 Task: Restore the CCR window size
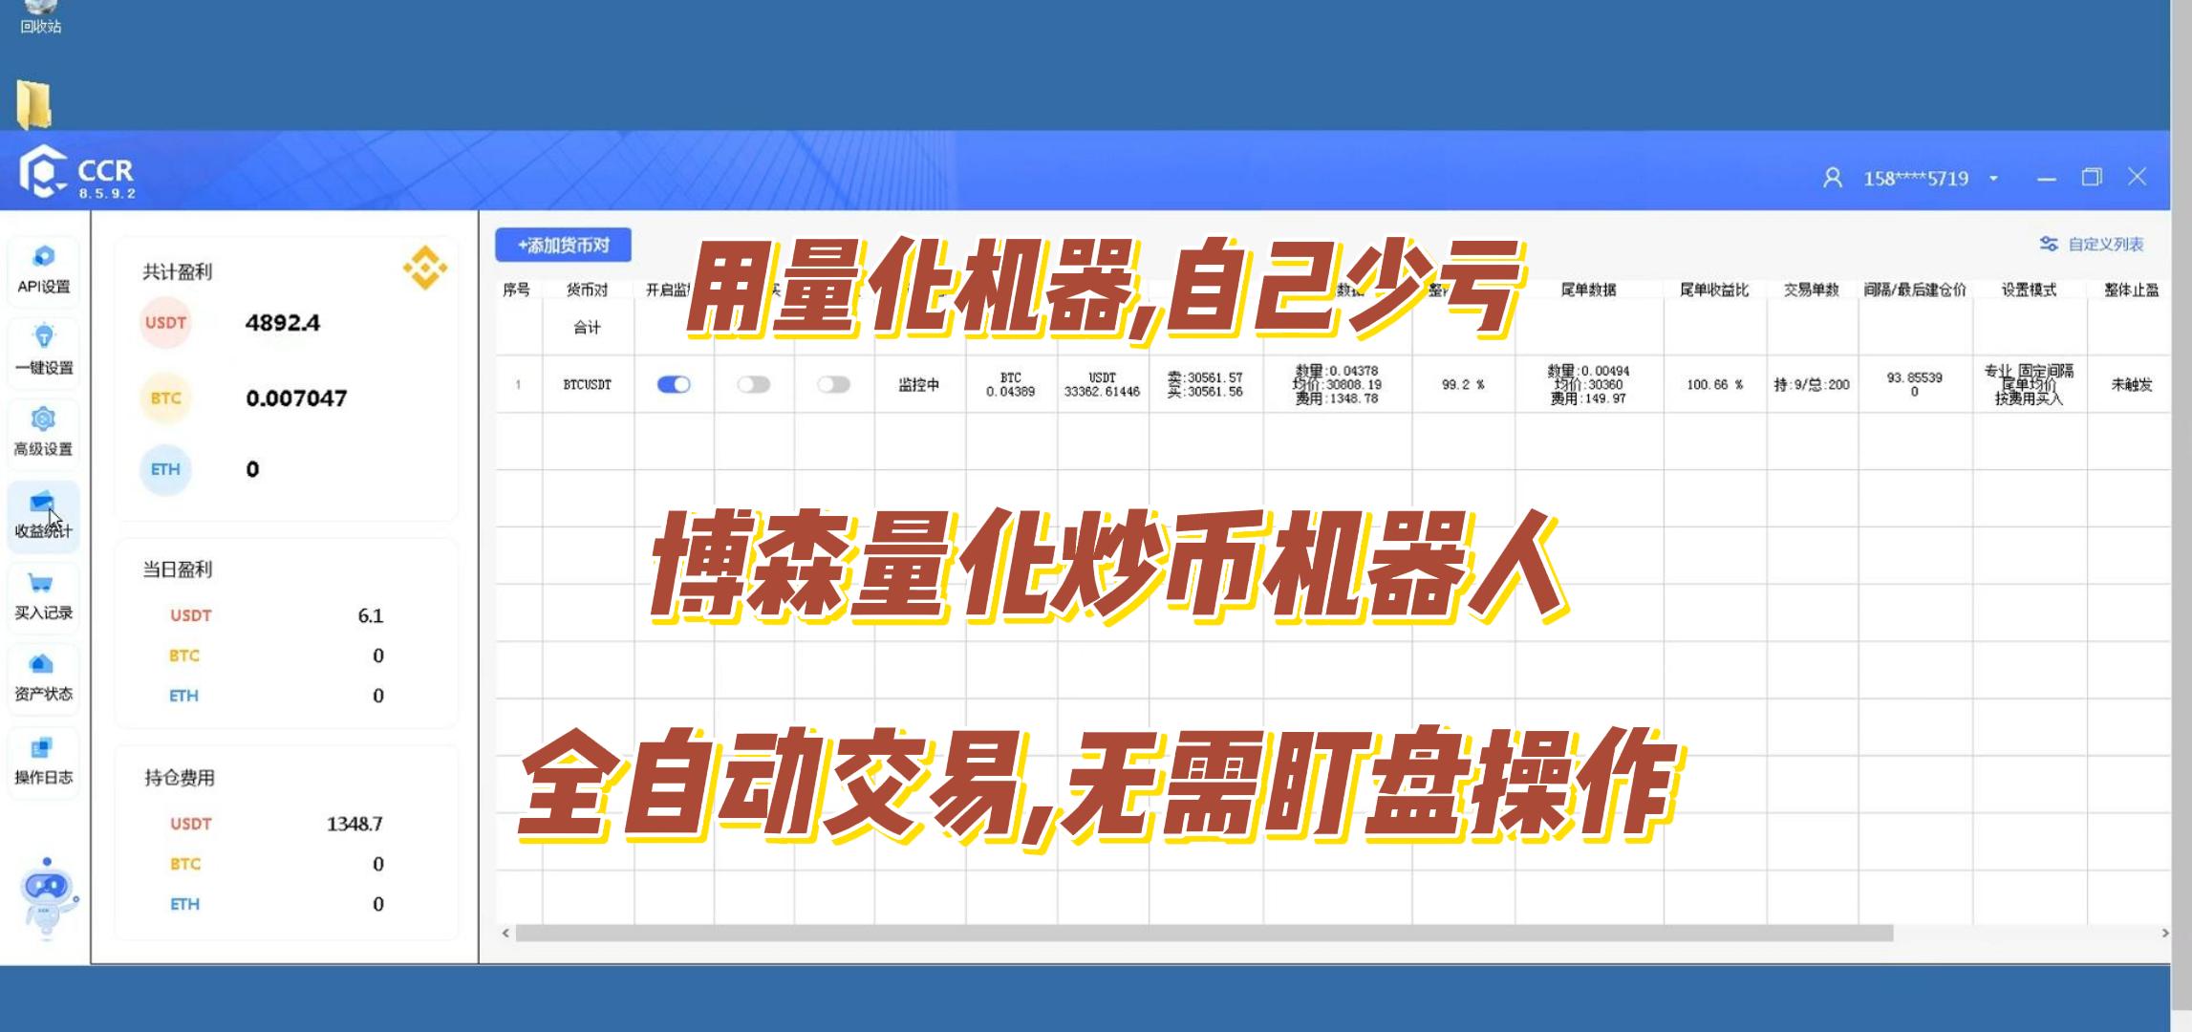point(2092,178)
